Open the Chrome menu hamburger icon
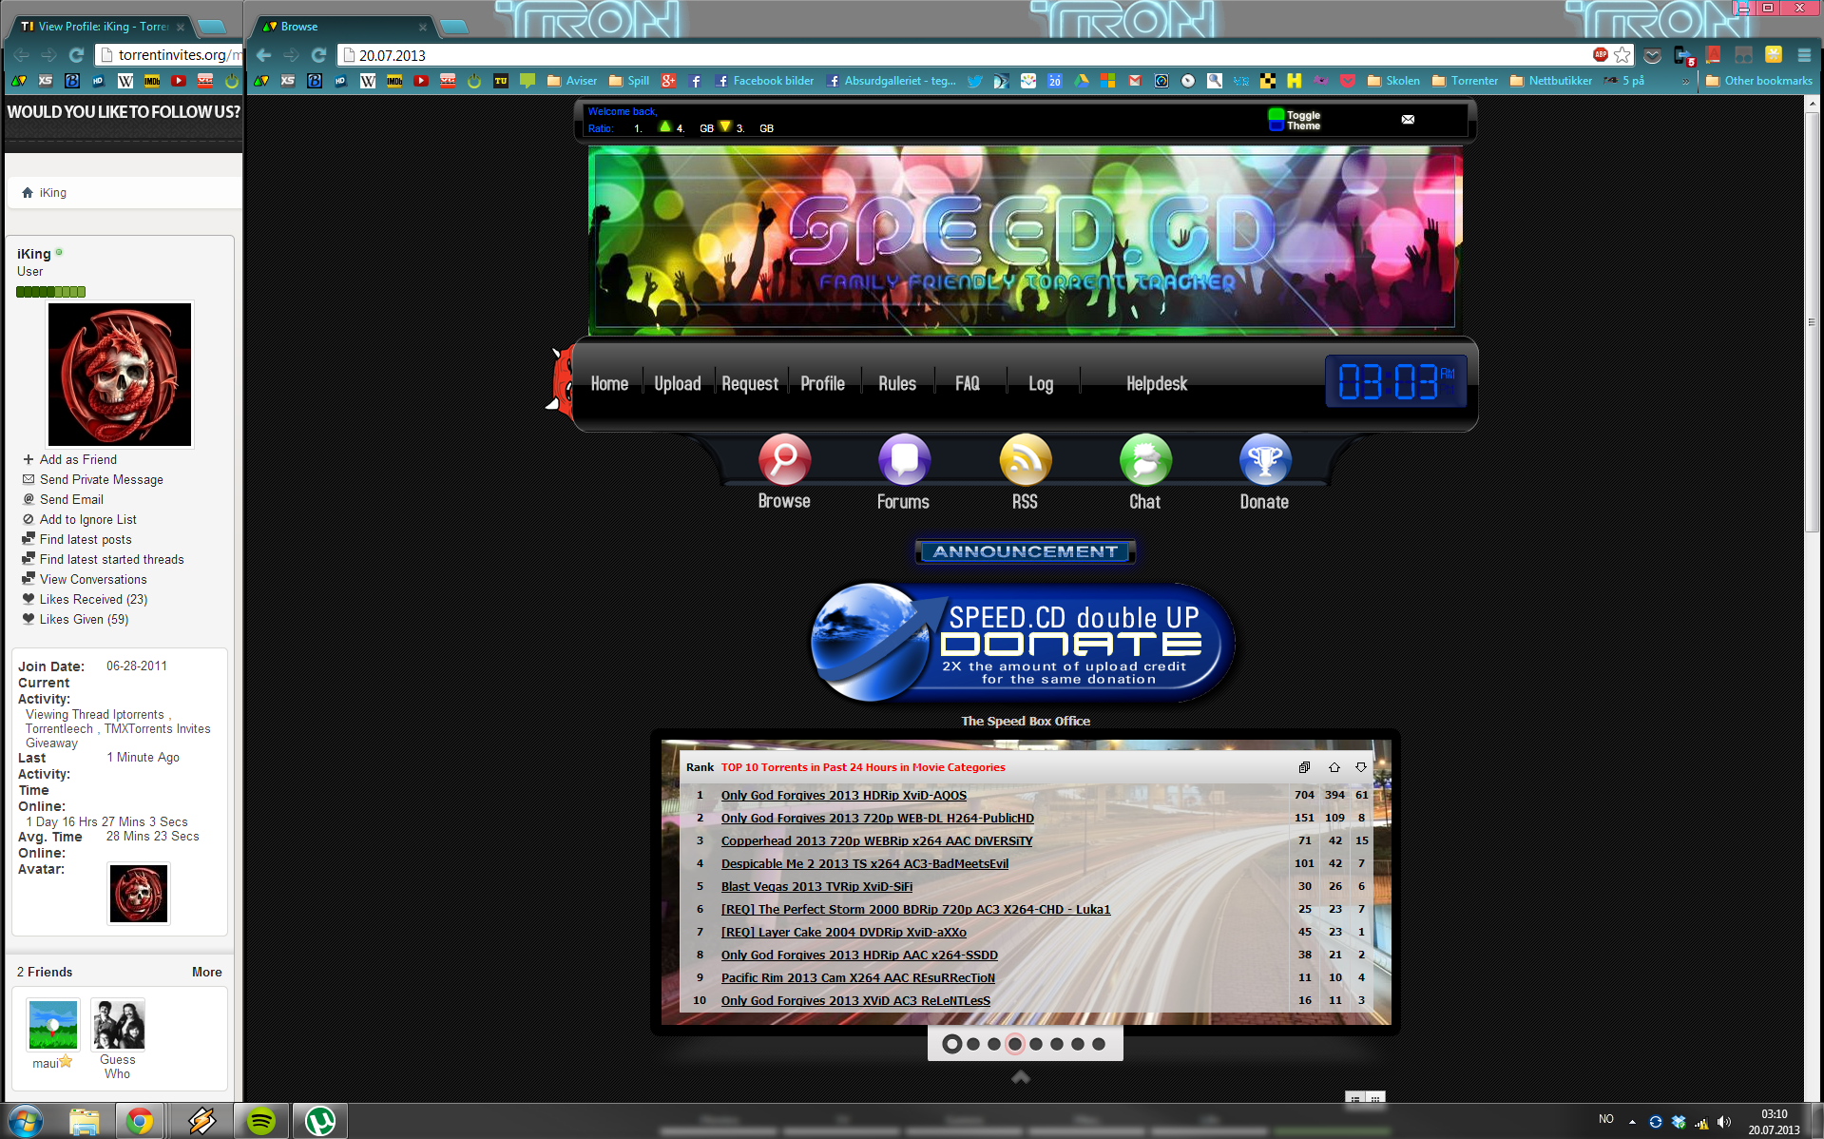 click(x=1804, y=55)
